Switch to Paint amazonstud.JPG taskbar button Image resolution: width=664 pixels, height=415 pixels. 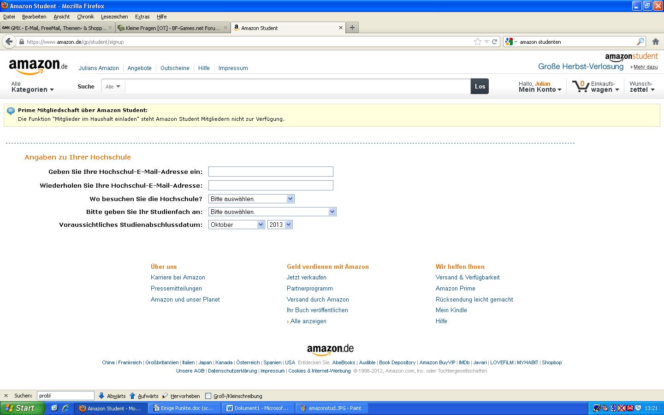(x=332, y=408)
